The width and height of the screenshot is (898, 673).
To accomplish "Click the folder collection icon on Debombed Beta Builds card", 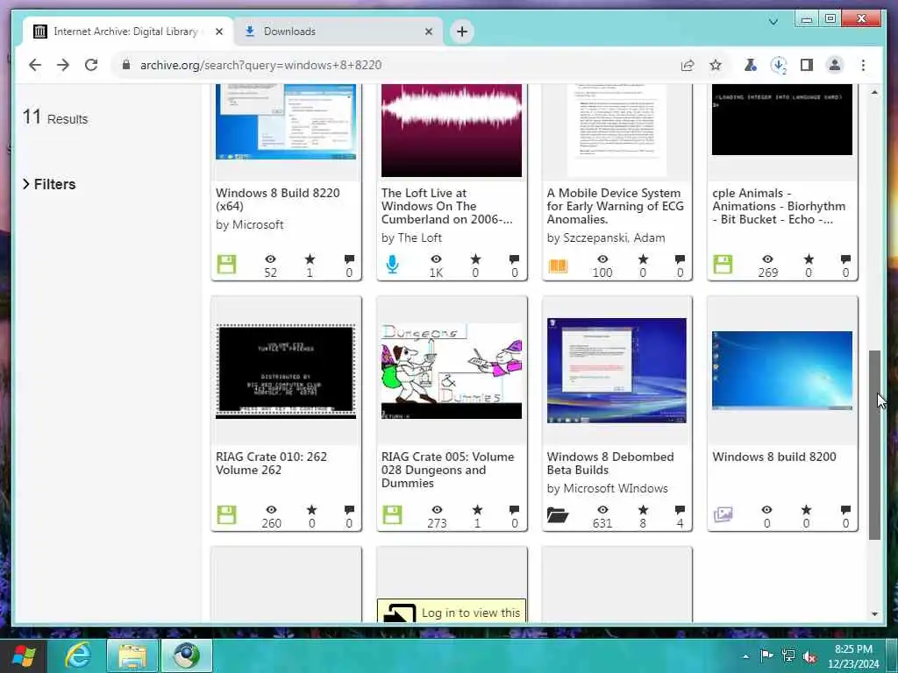I will [x=558, y=515].
